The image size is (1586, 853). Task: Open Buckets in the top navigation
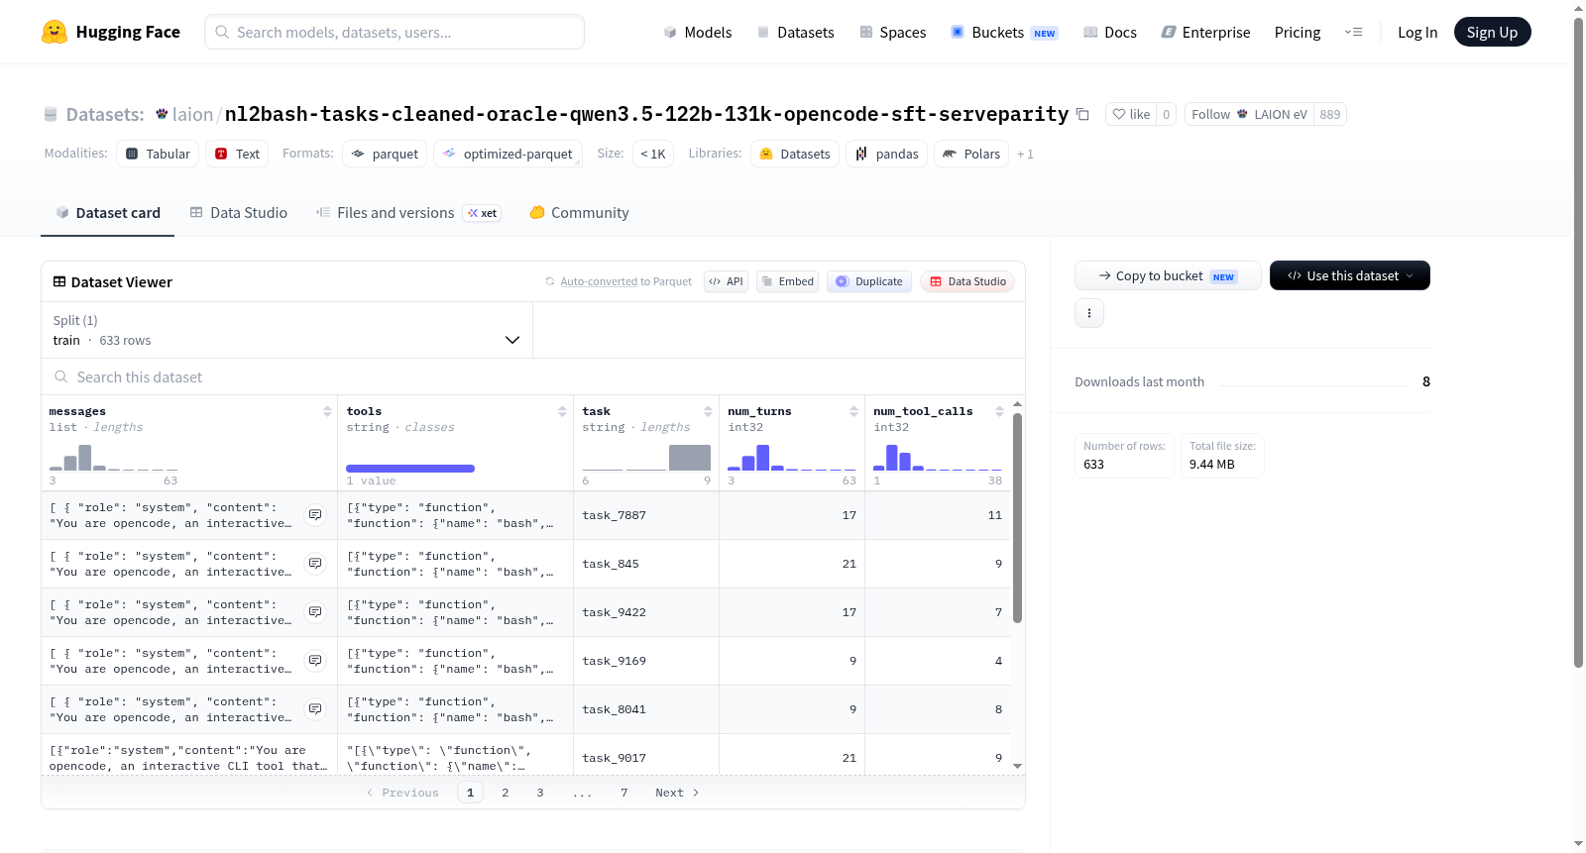click(x=1004, y=32)
